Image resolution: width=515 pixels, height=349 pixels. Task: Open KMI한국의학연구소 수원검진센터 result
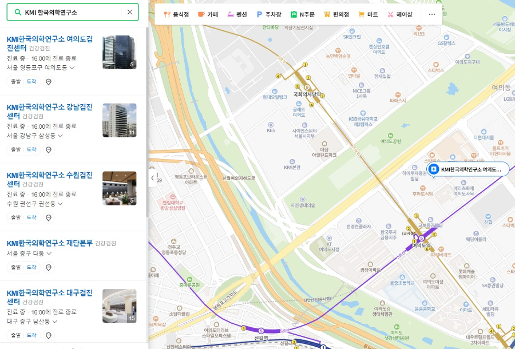pyautogui.click(x=50, y=179)
